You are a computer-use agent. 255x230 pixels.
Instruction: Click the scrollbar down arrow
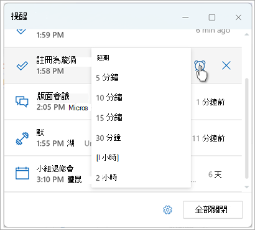(246, 187)
